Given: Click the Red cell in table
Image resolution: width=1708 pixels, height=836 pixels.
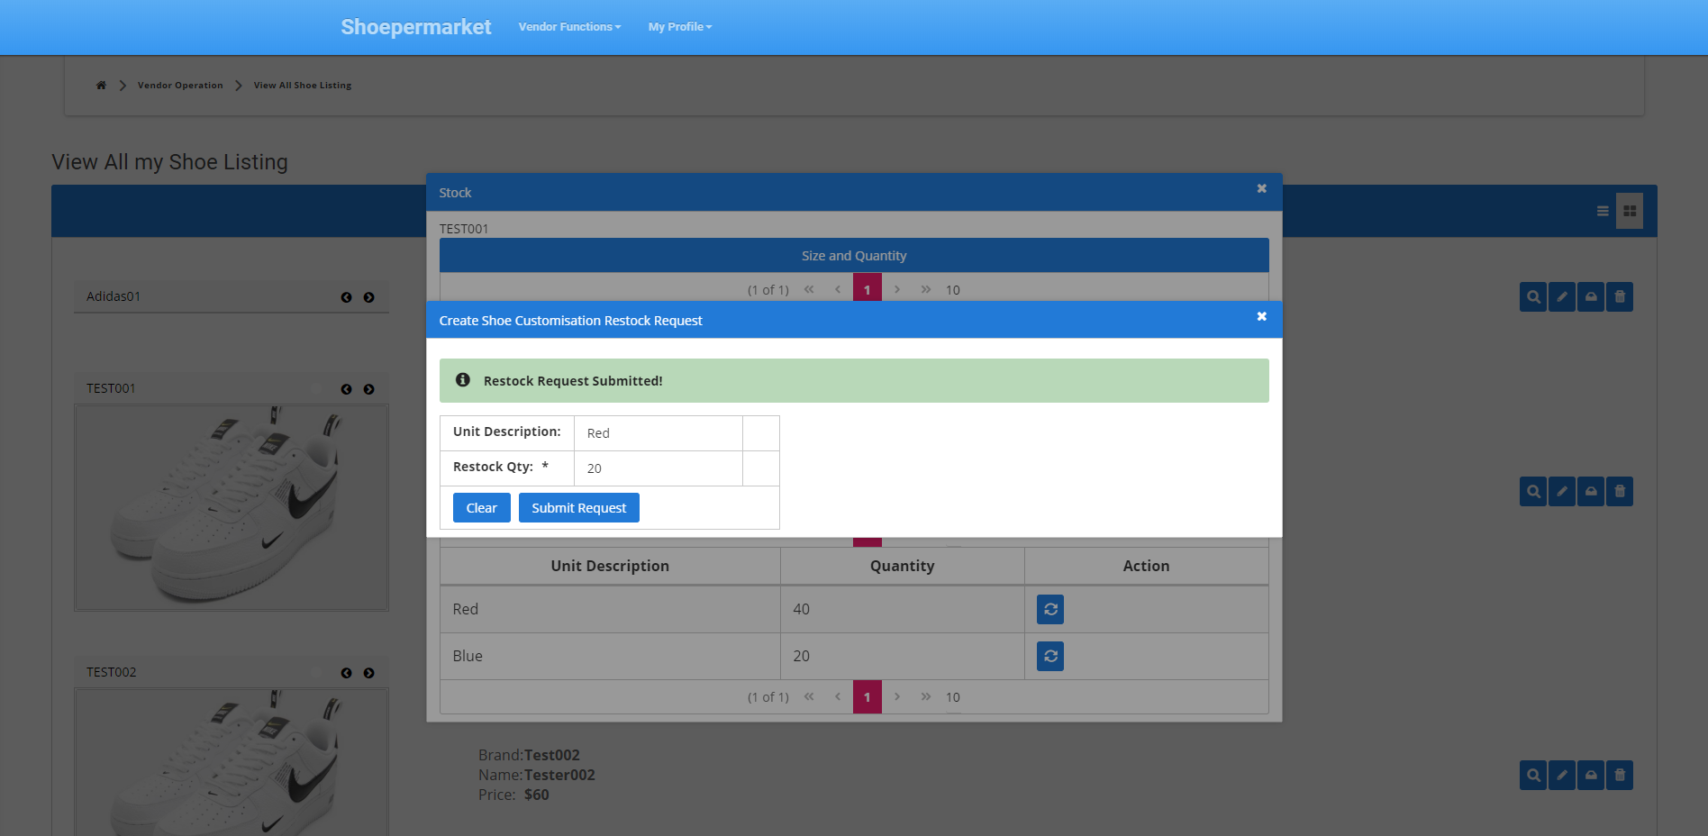Looking at the screenshot, I should tap(610, 609).
